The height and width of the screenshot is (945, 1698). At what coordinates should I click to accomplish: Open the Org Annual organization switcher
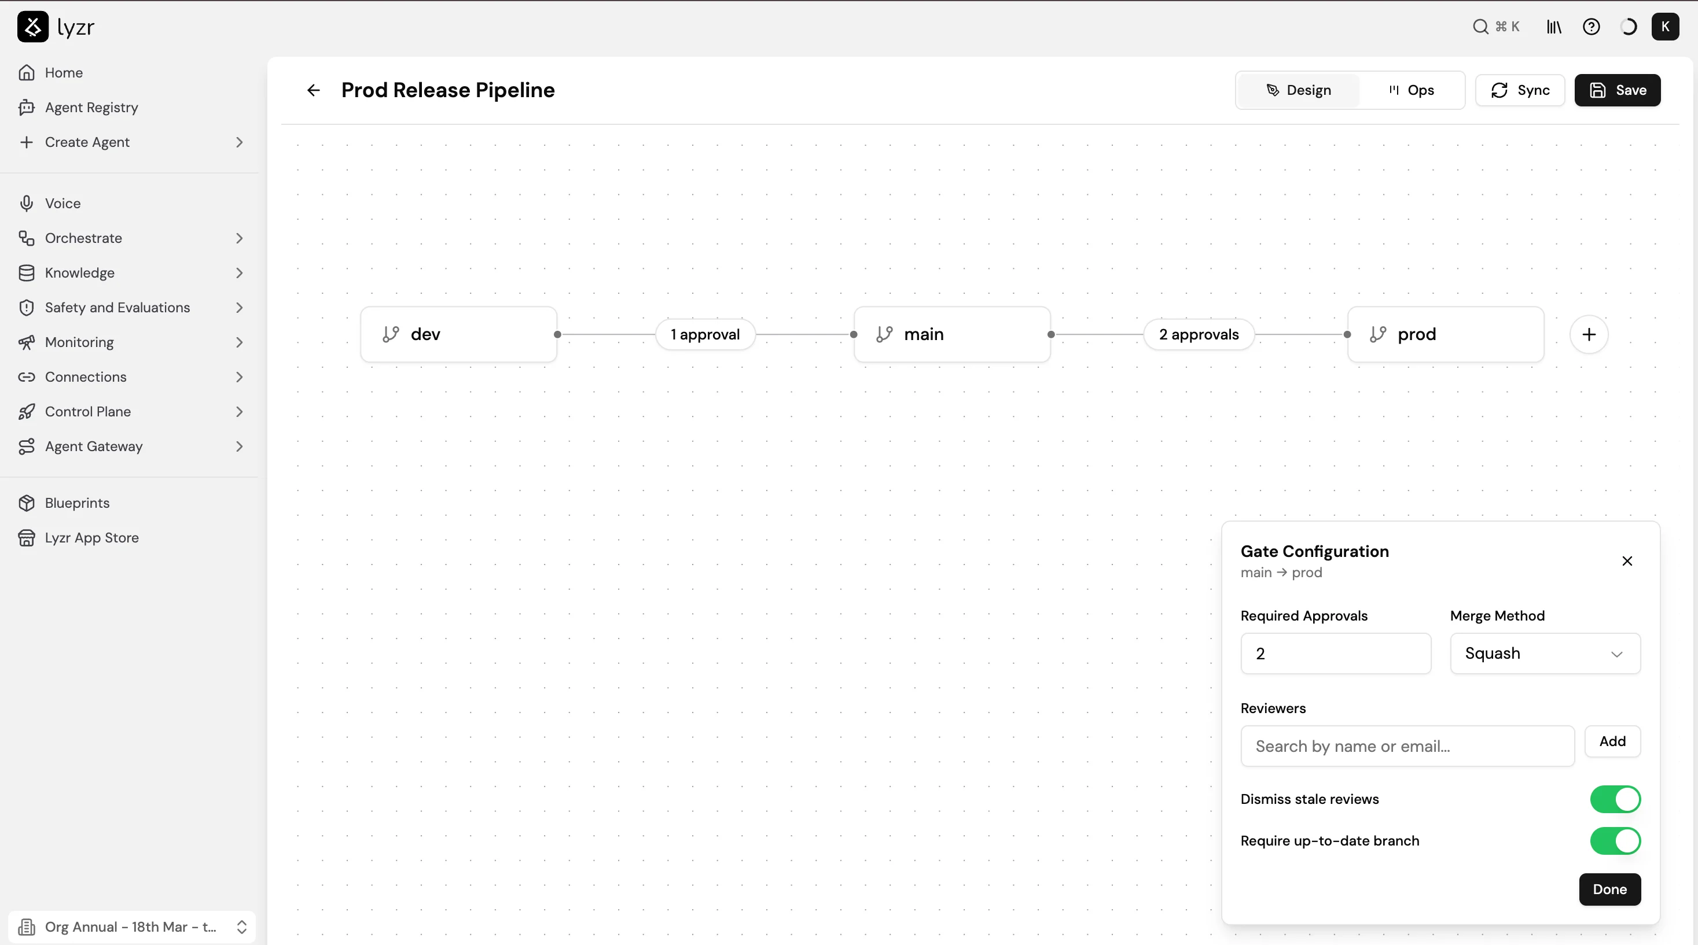pyautogui.click(x=132, y=926)
